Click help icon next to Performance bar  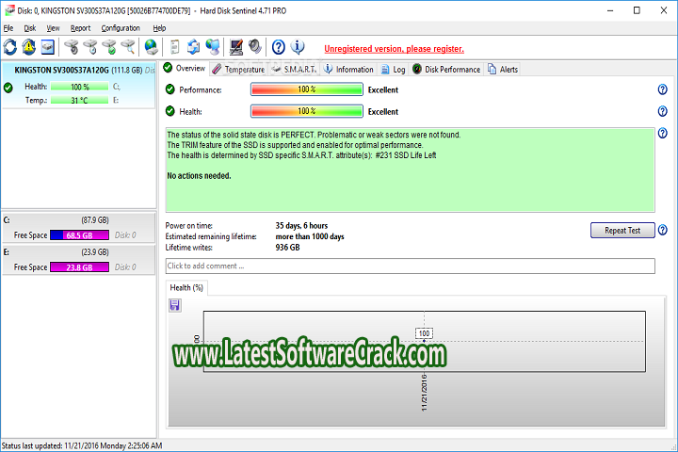662,89
